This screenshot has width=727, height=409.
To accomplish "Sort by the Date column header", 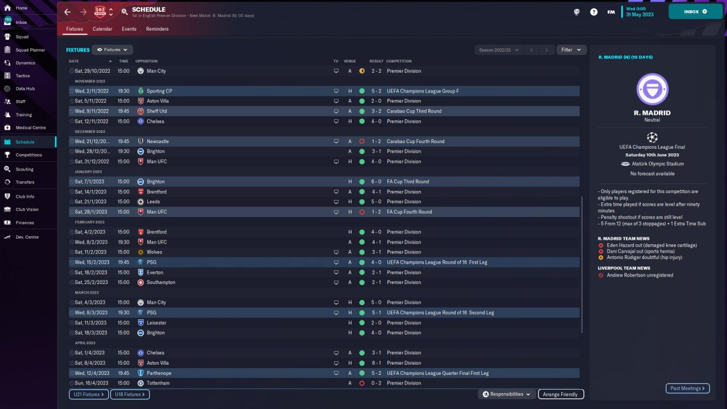I will tap(74, 61).
